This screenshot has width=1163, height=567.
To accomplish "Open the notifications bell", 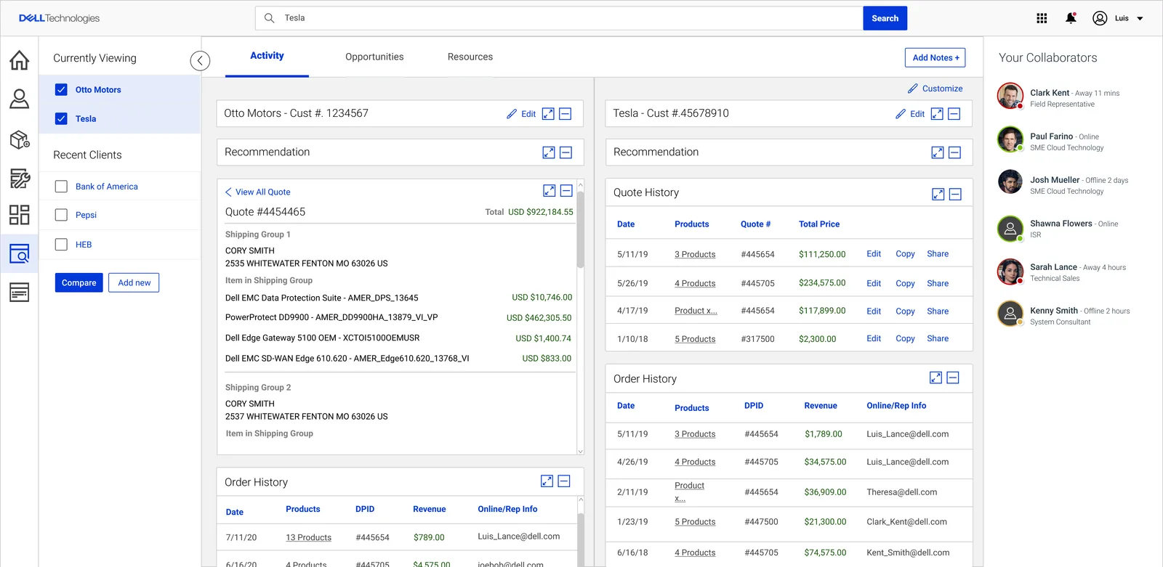I will pos(1071,18).
